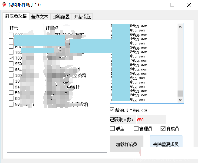This screenshot has width=198, height=163.
Task: Check the group row starting with 964 交流群 above
Action: pos(11,70)
